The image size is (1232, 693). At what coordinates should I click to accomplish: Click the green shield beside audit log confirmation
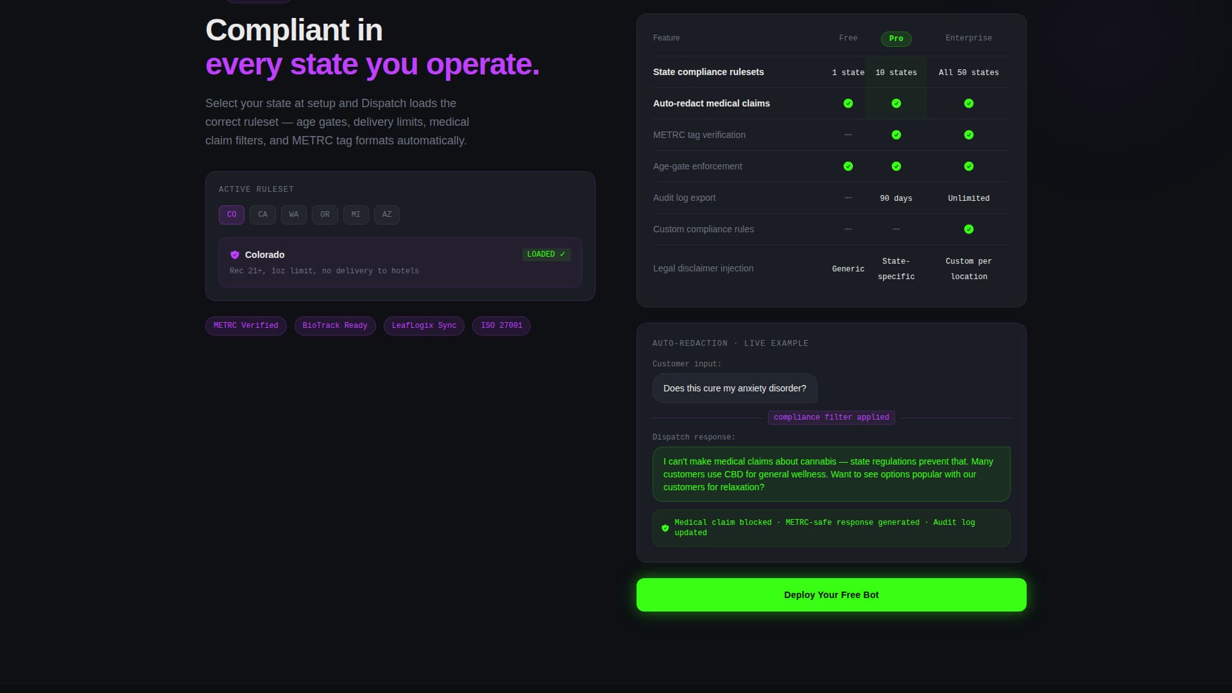pyautogui.click(x=665, y=528)
